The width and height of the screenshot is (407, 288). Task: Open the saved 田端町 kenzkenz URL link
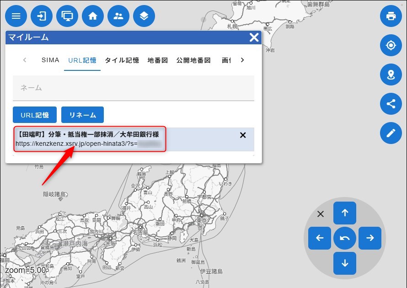click(x=89, y=139)
